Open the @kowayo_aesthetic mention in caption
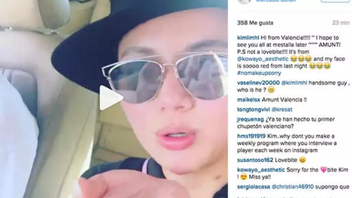The image size is (352, 198). [x=263, y=59]
